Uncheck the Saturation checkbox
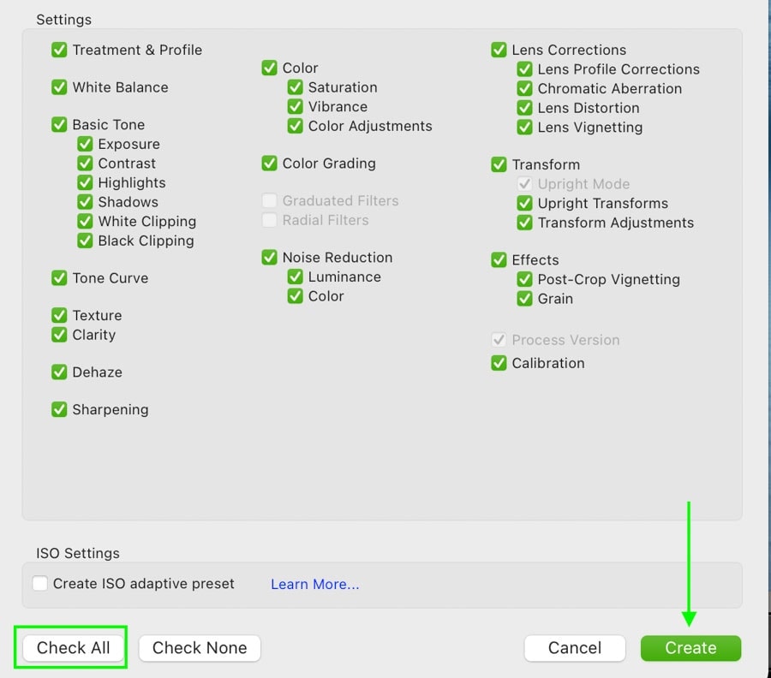This screenshot has height=678, width=771. tap(295, 87)
